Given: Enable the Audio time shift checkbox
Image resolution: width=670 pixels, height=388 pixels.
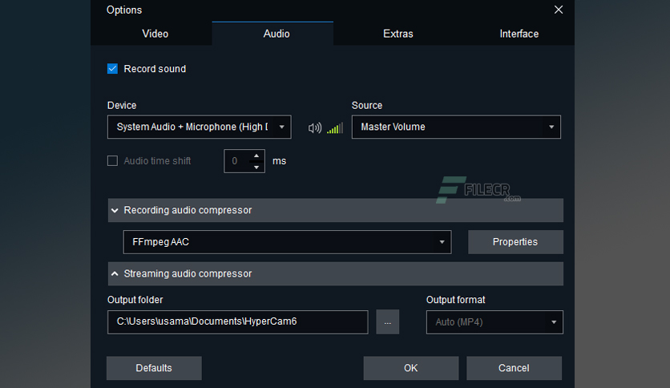Looking at the screenshot, I should pyautogui.click(x=112, y=160).
